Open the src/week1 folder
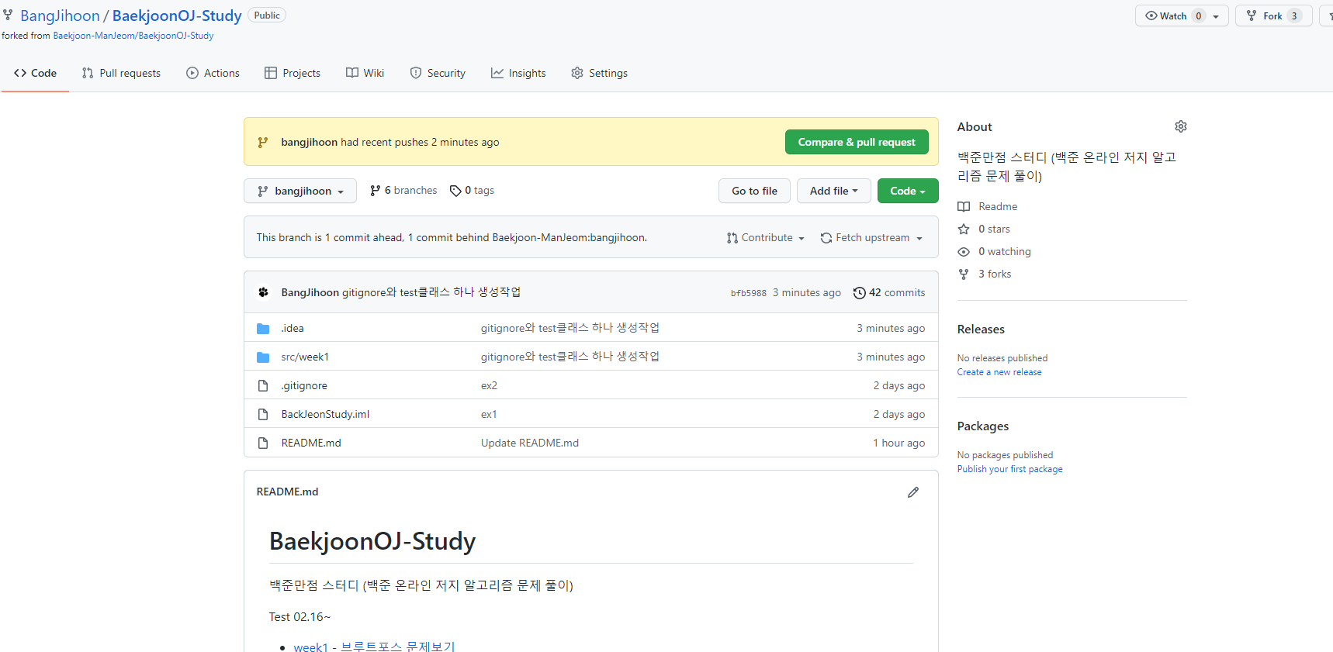The width and height of the screenshot is (1333, 652). click(x=305, y=357)
